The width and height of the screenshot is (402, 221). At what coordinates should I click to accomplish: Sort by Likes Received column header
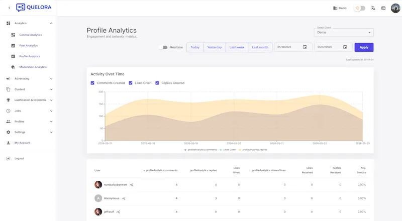point(307,170)
